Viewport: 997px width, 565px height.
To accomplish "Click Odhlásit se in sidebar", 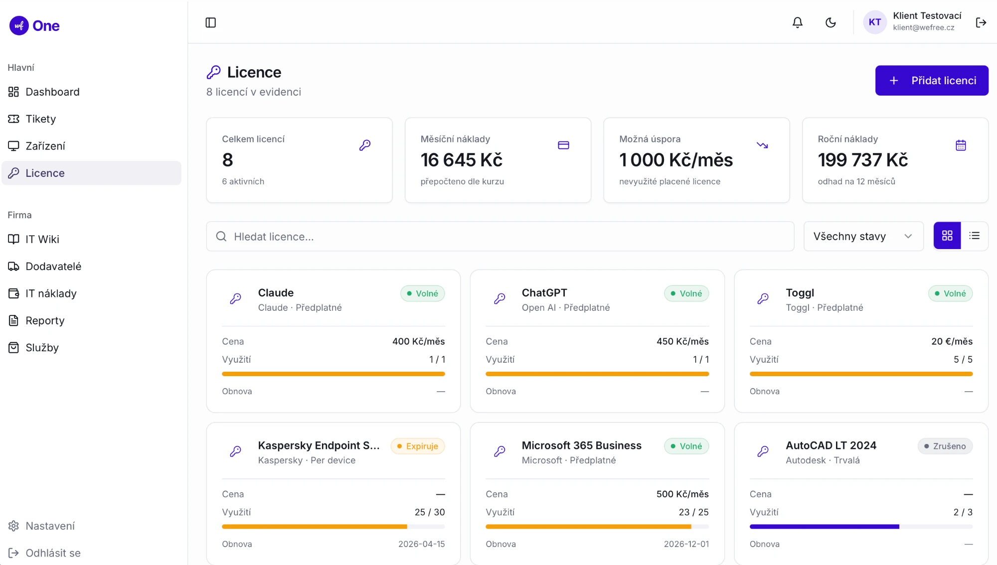I will [92, 553].
